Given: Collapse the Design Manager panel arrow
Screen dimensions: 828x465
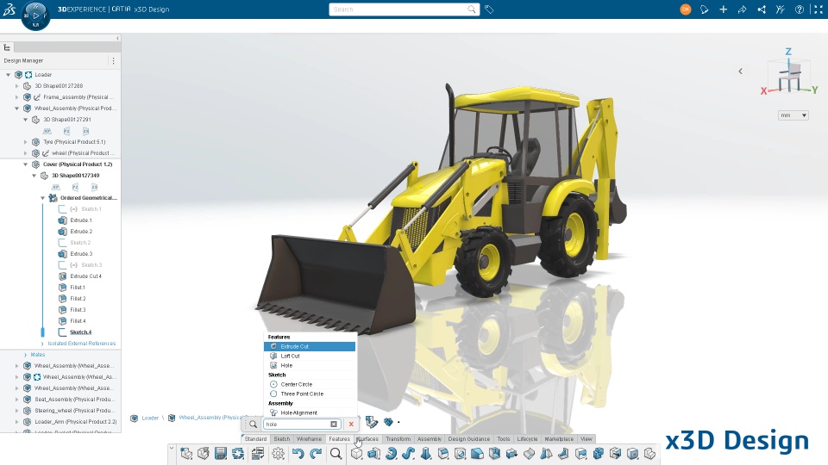Looking at the screenshot, I should 117,38.
